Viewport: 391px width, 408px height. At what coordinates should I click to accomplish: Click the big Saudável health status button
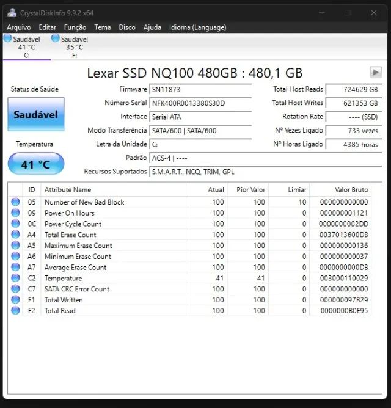pyautogui.click(x=36, y=114)
